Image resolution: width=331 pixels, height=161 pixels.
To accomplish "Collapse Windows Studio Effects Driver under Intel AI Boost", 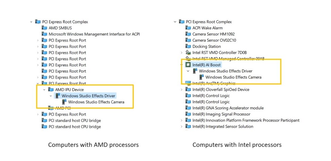I will [188, 71].
